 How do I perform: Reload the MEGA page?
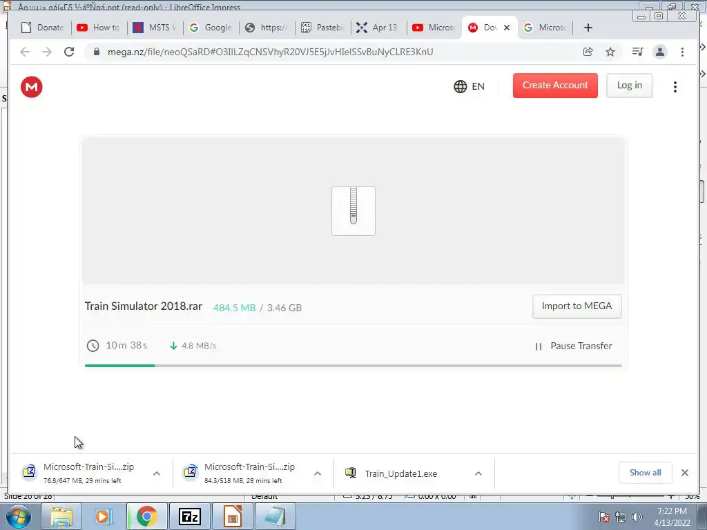pyautogui.click(x=69, y=52)
